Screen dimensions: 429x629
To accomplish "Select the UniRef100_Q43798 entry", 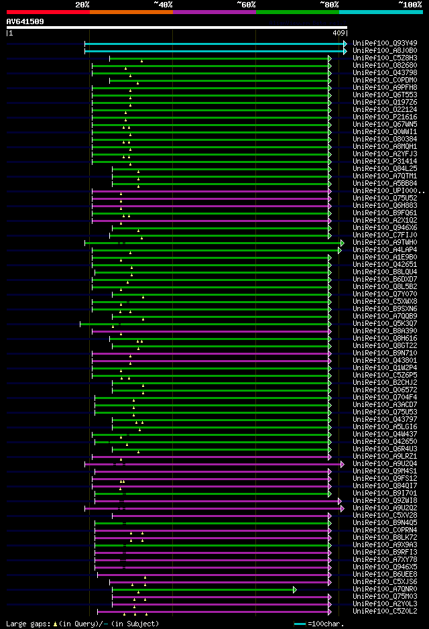I will pyautogui.click(x=385, y=72).
